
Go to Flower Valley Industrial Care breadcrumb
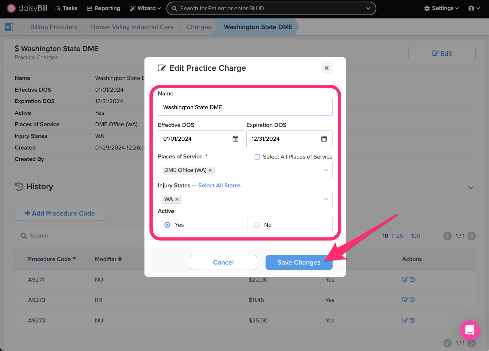tap(132, 27)
